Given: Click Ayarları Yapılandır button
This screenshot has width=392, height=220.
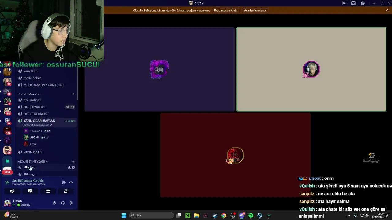Looking at the screenshot, I should [x=255, y=10].
